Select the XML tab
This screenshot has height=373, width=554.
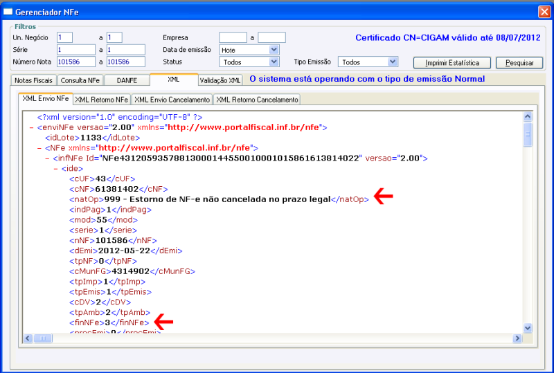174,80
